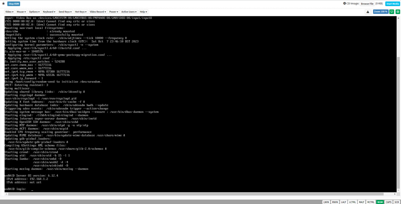401x204 pixels.
Task: Toggle the LALT key indicator
Action: [x=344, y=202]
